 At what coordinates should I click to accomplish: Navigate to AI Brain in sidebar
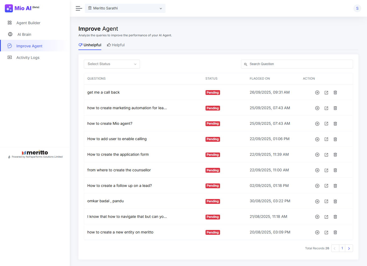[x=24, y=34]
